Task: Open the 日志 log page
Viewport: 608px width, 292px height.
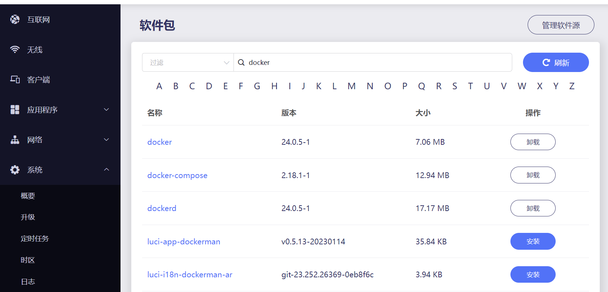Action: click(x=28, y=282)
